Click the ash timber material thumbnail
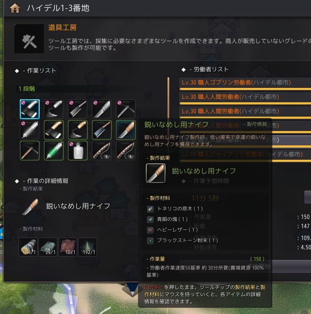The image size is (311, 314). 28,247
